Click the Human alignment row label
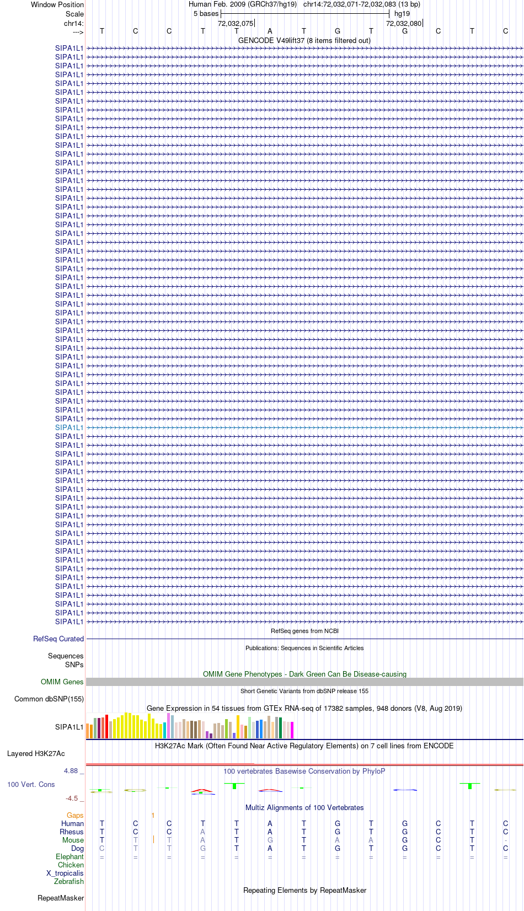 72,823
